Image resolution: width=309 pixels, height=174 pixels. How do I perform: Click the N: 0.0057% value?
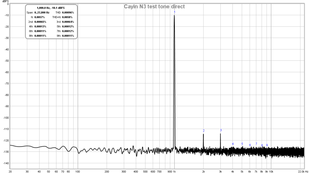pyautogui.click(x=40, y=17)
